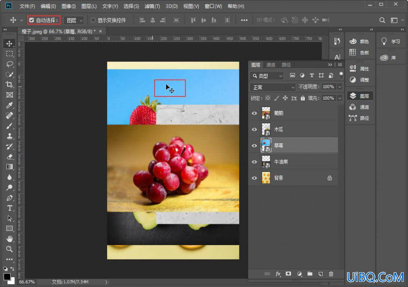The height and width of the screenshot is (287, 408).
Task: Hide the 木瓜 layer
Action: pos(254,130)
